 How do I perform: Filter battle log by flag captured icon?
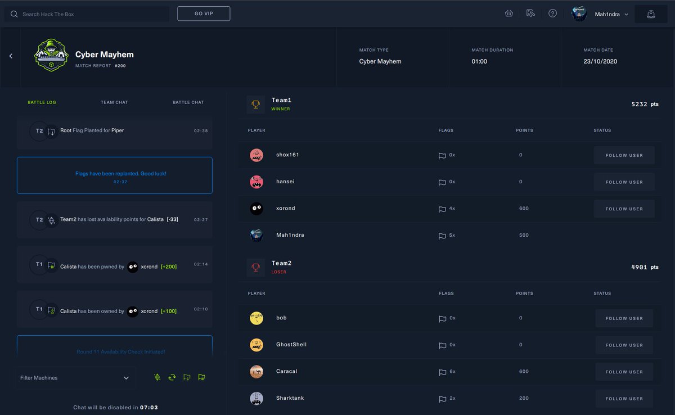[201, 377]
